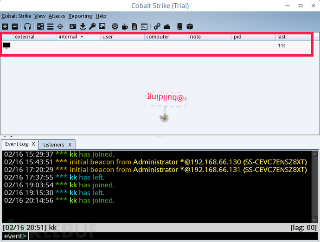The width and height of the screenshot is (320, 242).
Task: Sort sessions by note column
Action: click(x=210, y=37)
